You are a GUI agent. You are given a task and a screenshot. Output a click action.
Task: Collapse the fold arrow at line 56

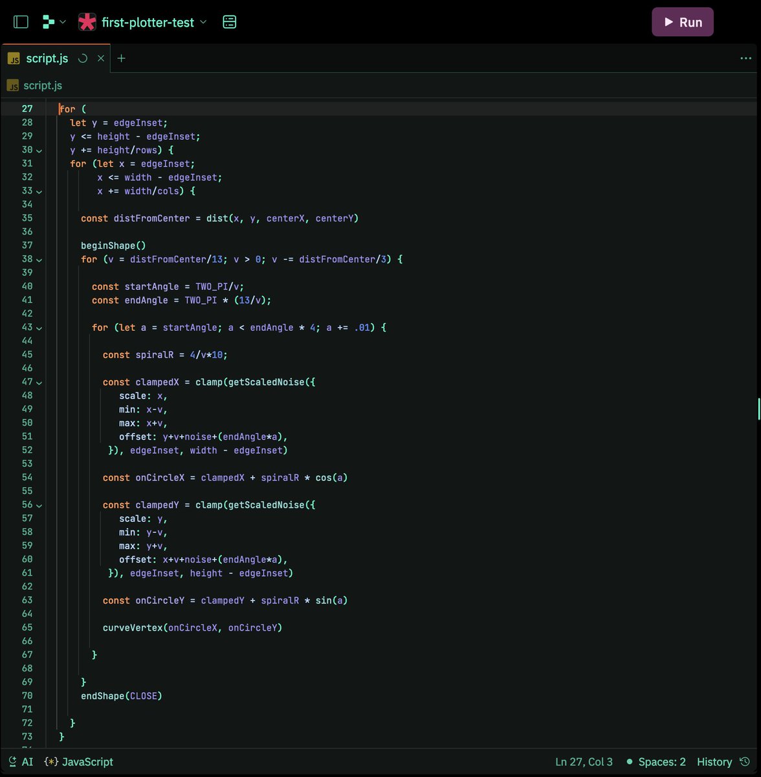coord(39,506)
